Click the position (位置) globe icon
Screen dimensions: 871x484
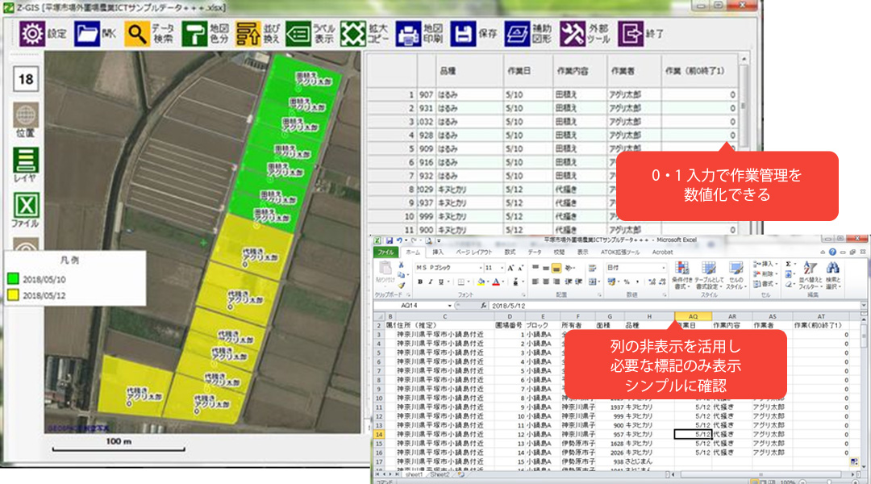pyautogui.click(x=26, y=115)
